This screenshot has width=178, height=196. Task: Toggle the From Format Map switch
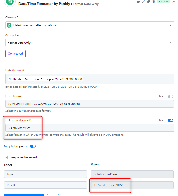[170, 96]
